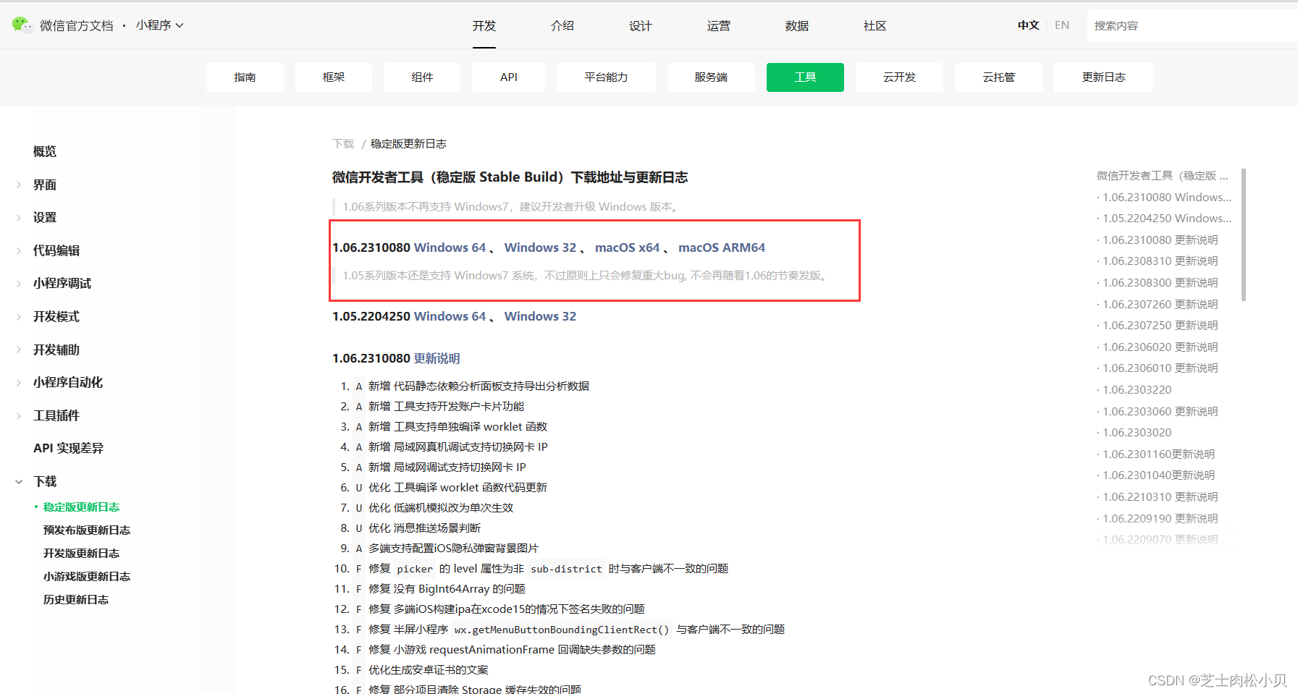The height and width of the screenshot is (694, 1298).
Task: Expand the 设置 sidebar section
Action: point(44,217)
